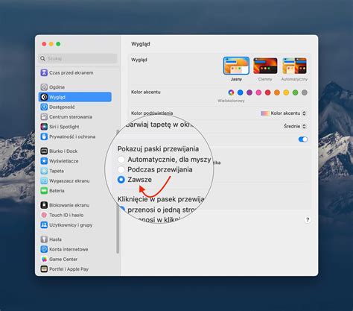Select the yellow accent color
This screenshot has width=353, height=311.
[286, 92]
